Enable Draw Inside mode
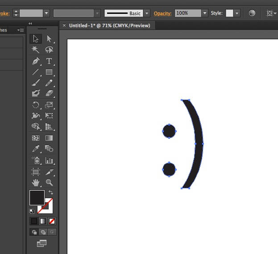 (52, 232)
